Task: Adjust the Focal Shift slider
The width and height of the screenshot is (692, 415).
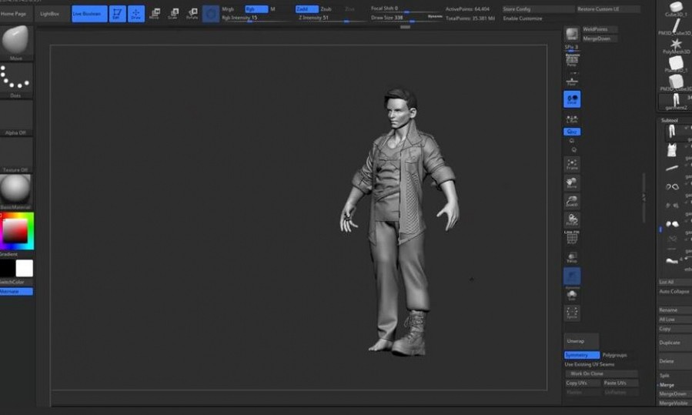Action: (405, 8)
